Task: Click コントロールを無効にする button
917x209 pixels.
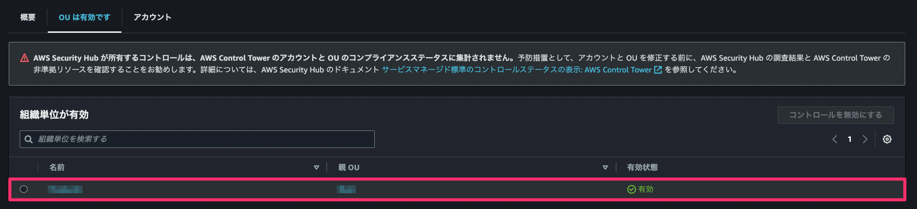Action: click(835, 115)
